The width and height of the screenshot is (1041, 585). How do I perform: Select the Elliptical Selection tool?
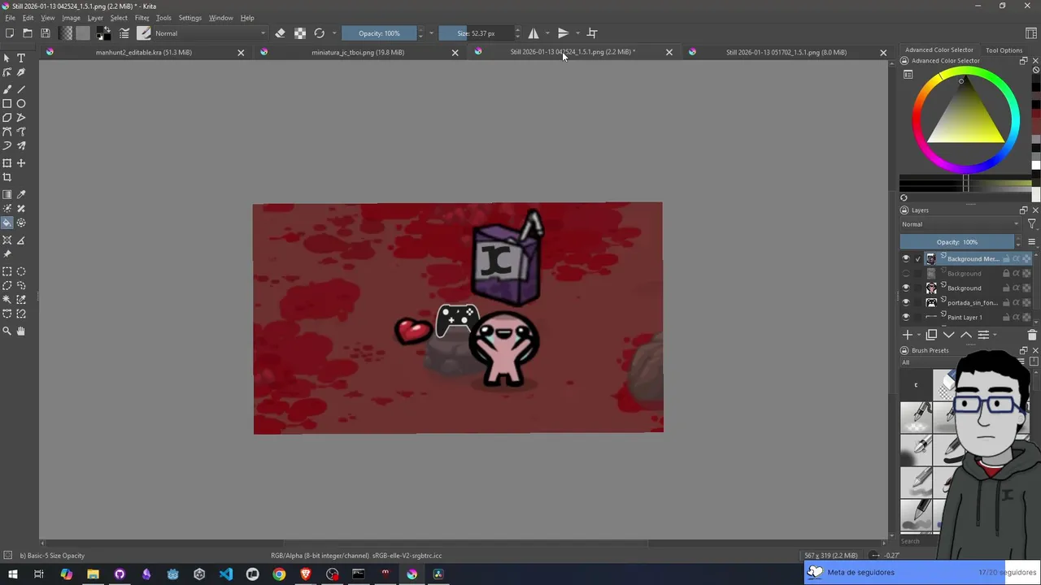click(21, 272)
